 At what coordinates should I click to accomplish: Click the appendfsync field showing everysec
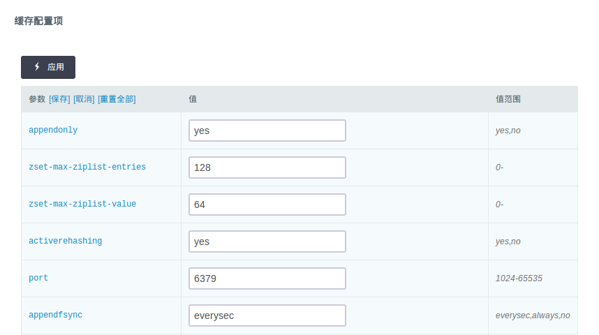(x=267, y=315)
